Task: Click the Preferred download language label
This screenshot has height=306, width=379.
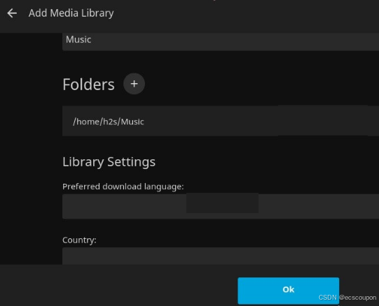Action: (x=123, y=187)
